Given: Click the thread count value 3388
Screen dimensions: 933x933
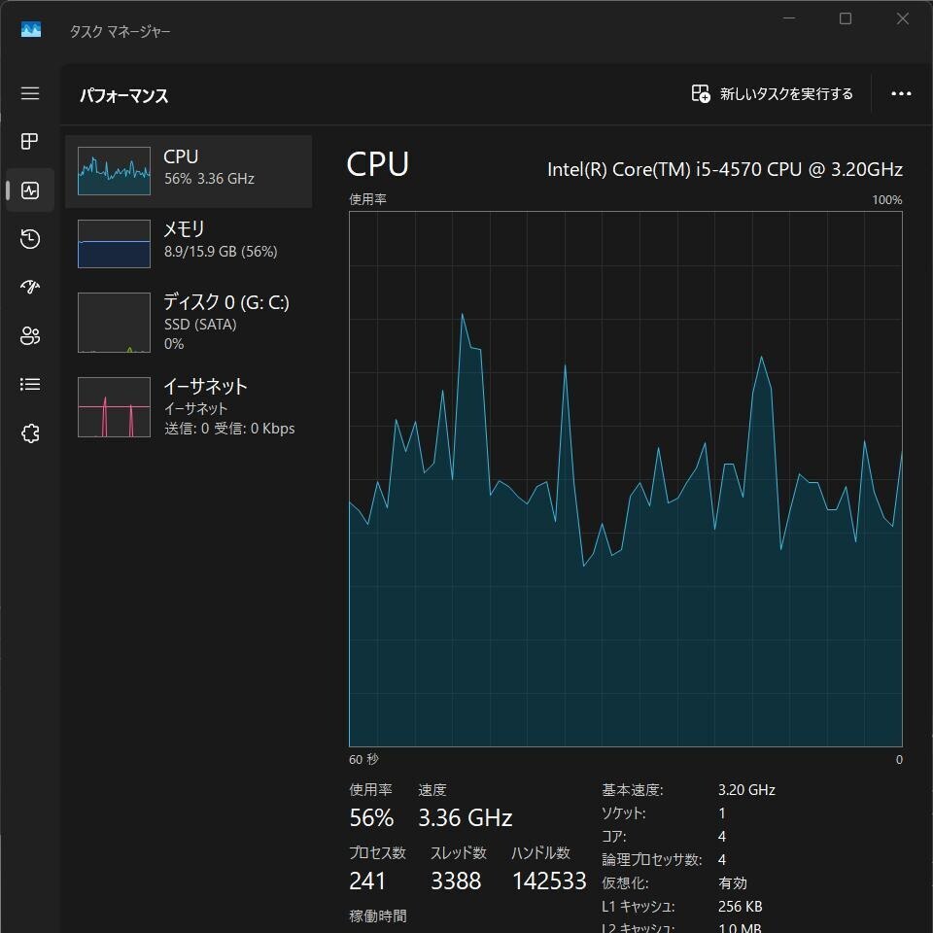Looking at the screenshot, I should coord(456,881).
